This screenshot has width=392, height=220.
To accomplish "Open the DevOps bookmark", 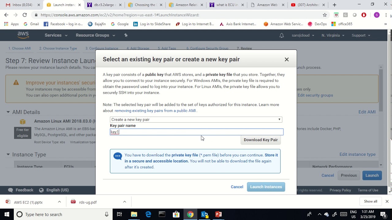I will [317, 24].
